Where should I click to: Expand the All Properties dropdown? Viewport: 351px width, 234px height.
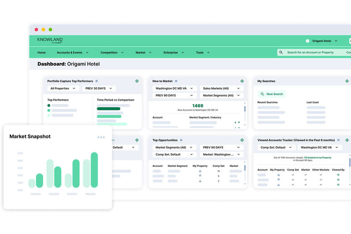63,88
